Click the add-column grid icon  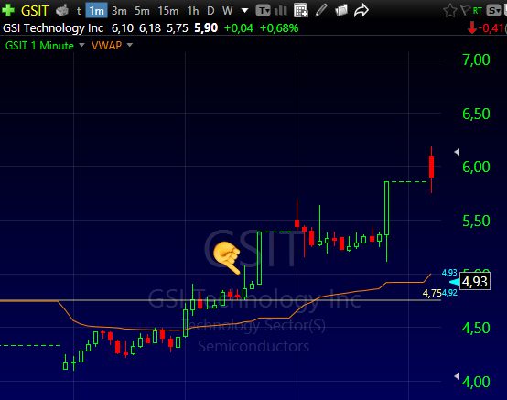301,10
